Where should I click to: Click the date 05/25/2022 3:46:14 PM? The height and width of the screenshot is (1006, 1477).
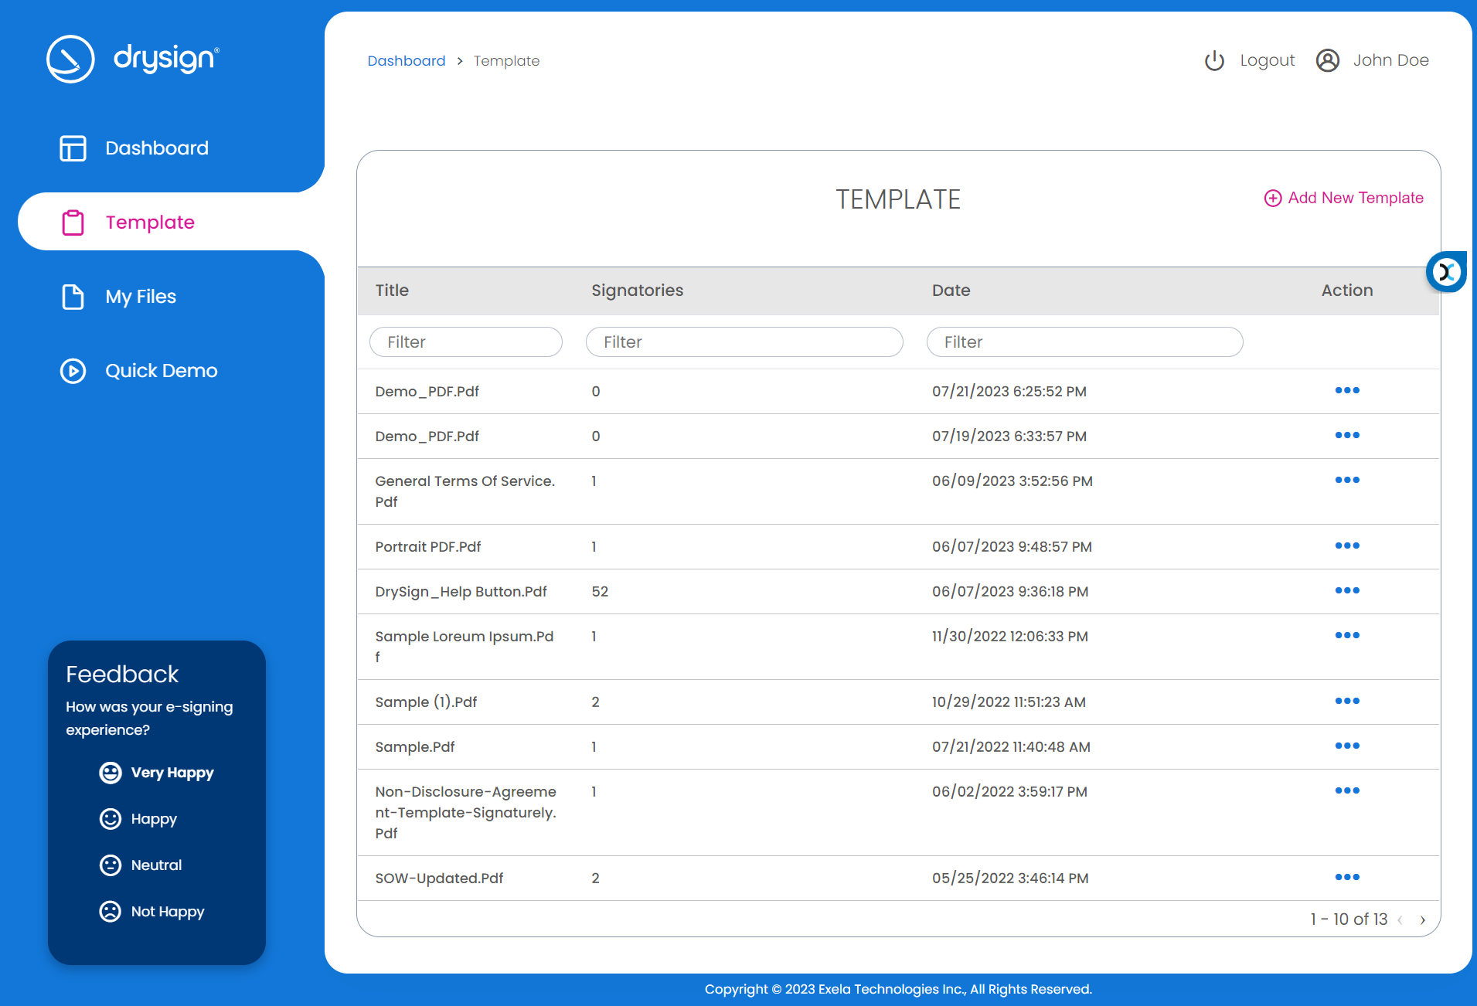point(1010,879)
